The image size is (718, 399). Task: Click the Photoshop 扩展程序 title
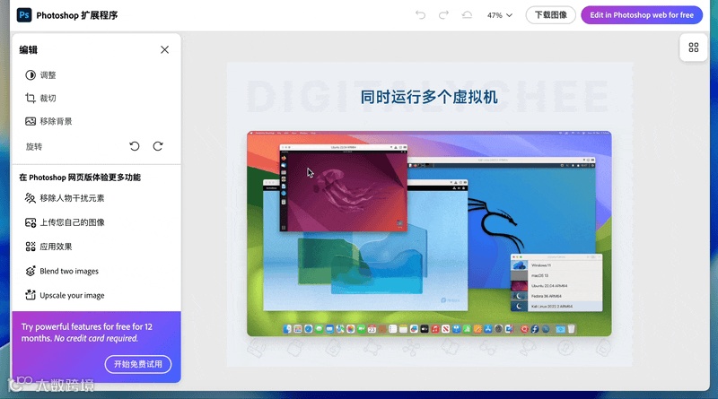pos(77,15)
